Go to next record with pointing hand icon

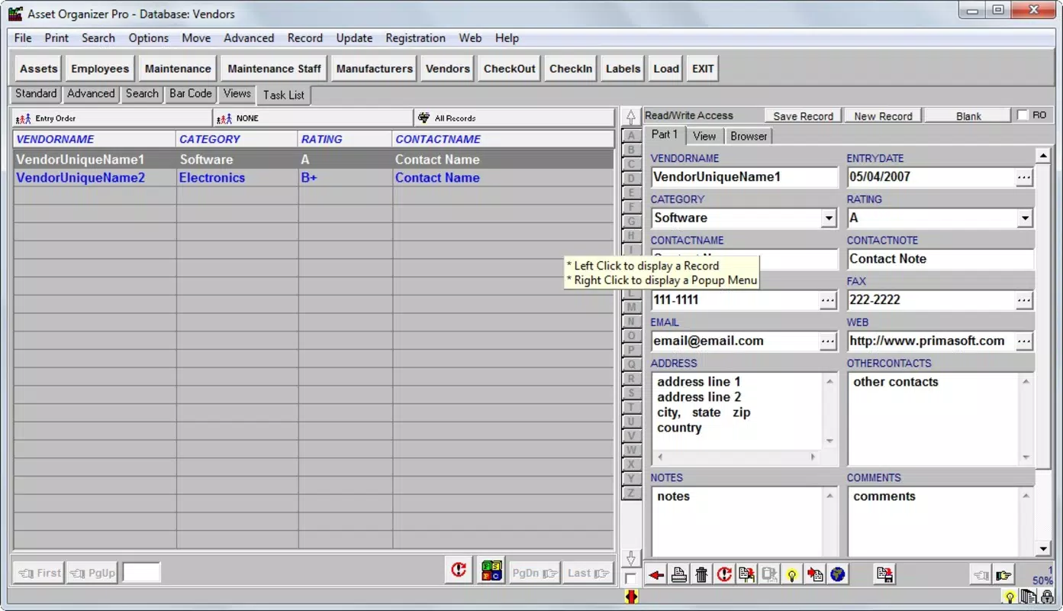point(1003,576)
